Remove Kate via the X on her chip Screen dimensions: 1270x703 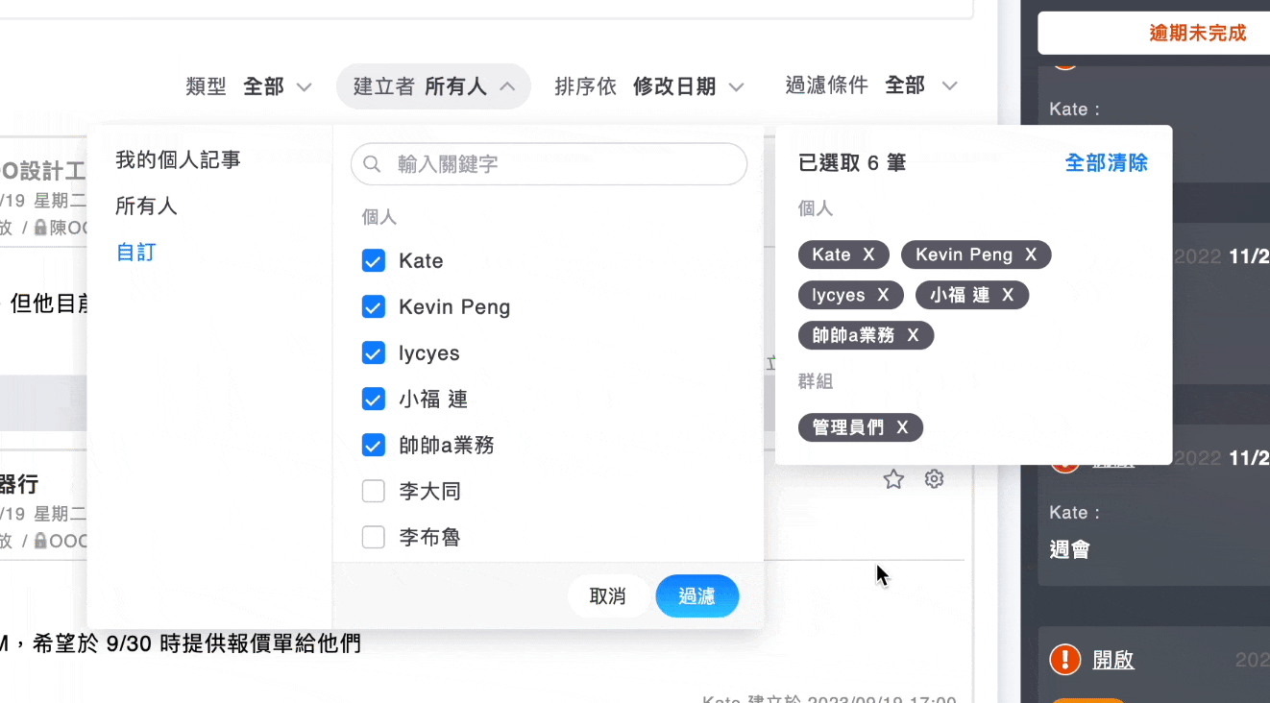point(867,255)
